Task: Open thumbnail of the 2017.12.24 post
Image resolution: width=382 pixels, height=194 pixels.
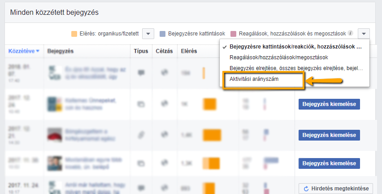Action: [x=55, y=104]
